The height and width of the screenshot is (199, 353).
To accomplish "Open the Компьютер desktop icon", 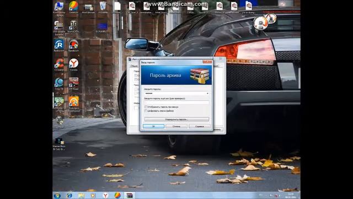I will (x=59, y=8).
